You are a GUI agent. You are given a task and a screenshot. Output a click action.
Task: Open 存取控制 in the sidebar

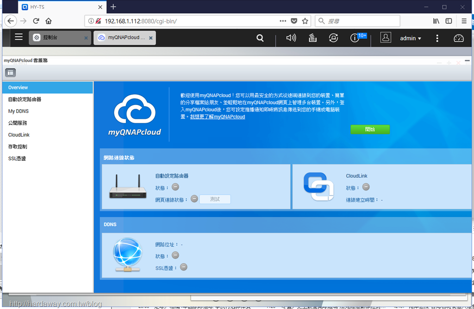click(x=48, y=147)
